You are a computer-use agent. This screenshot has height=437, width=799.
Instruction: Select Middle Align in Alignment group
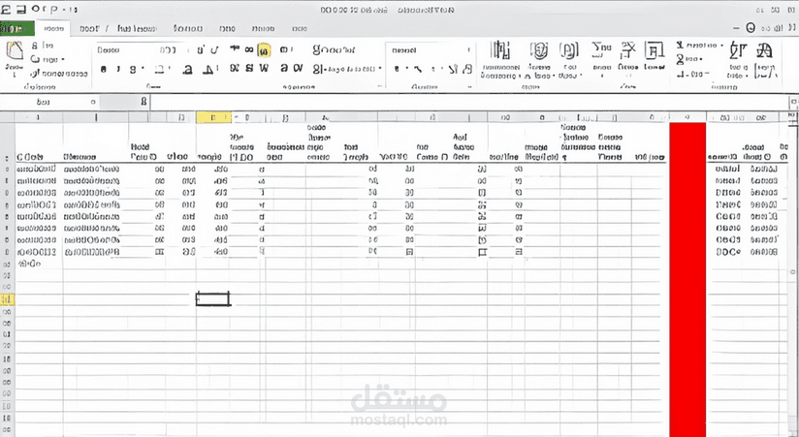point(249,49)
